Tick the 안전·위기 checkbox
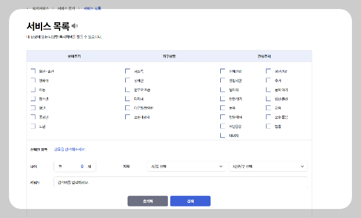The width and height of the screenshot is (361, 218). 223,99
